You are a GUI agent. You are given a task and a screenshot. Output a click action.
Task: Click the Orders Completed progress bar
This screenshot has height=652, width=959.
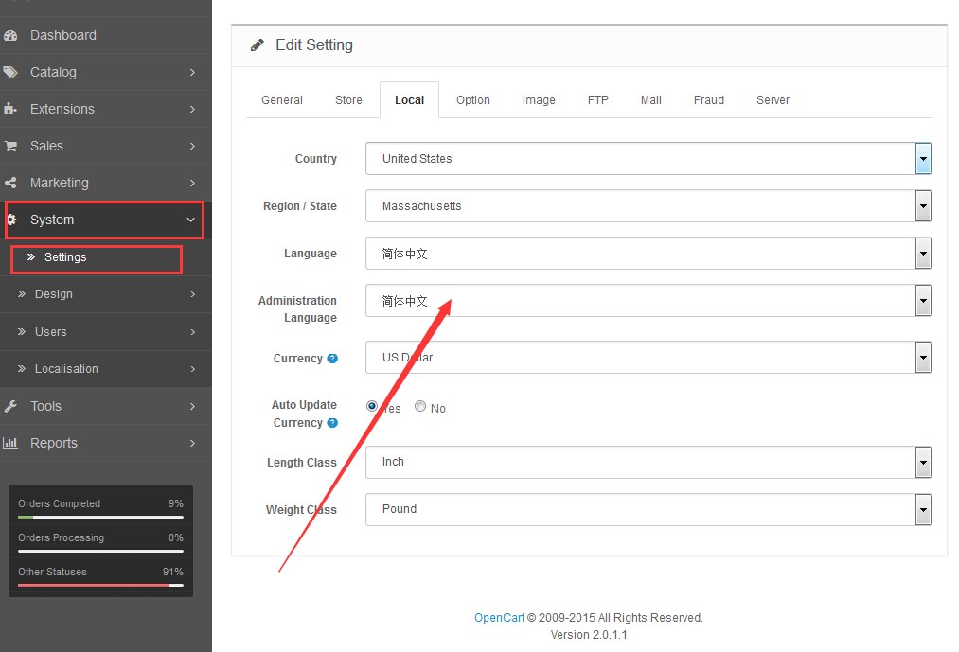coord(100,517)
